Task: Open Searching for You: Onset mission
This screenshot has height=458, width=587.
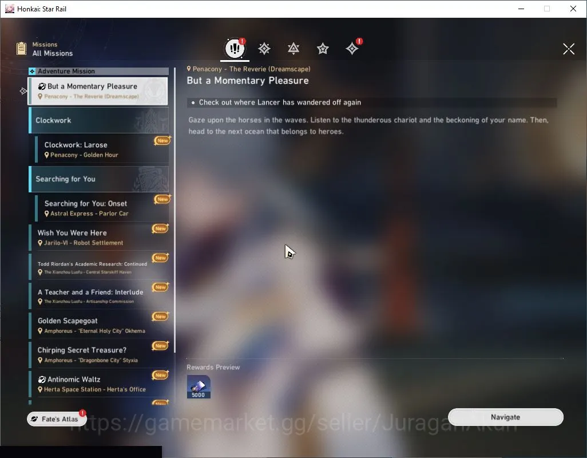Action: tap(102, 208)
